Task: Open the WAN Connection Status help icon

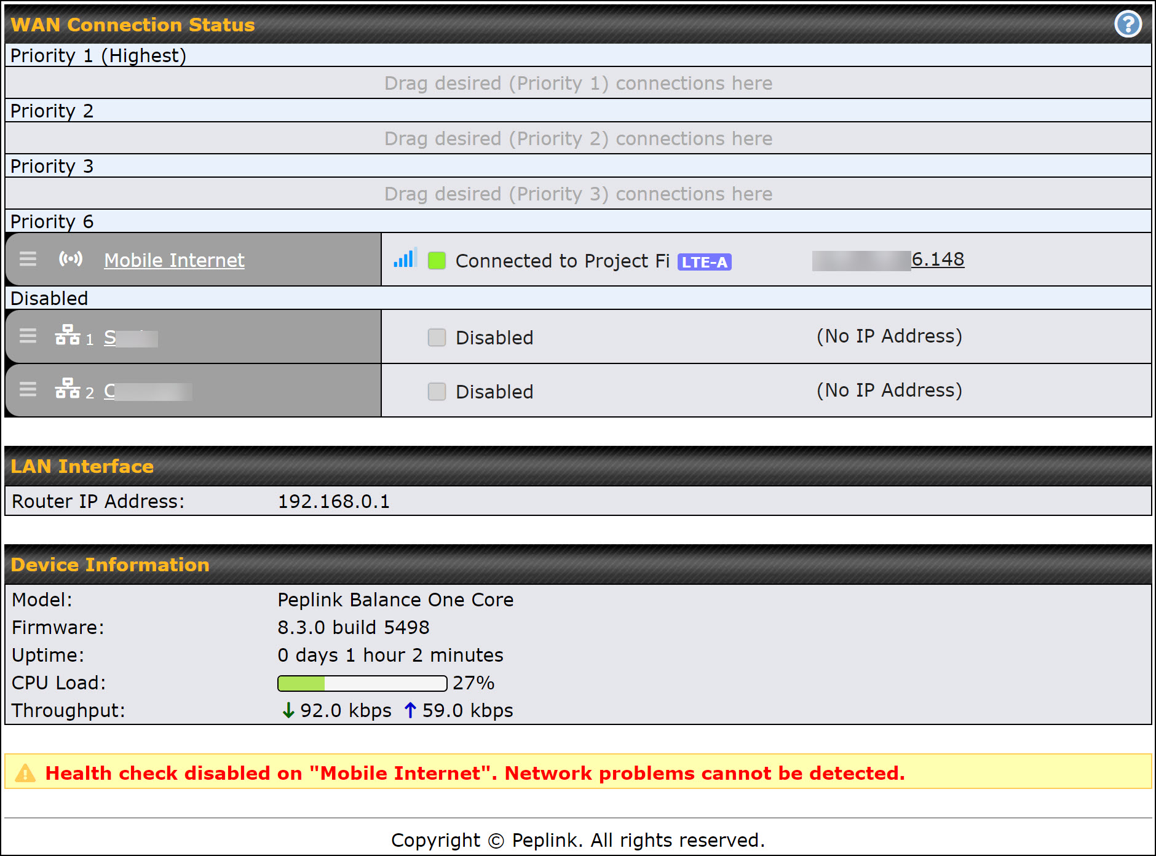Action: tap(1128, 25)
